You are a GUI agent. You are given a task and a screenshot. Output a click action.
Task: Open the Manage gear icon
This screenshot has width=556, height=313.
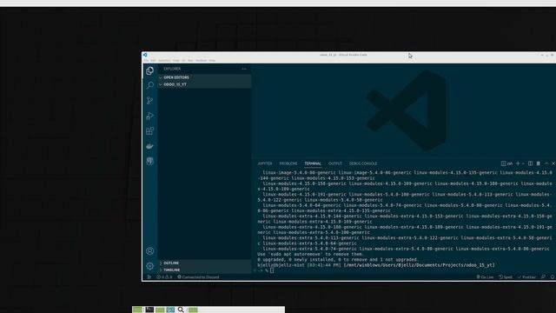coord(150,266)
